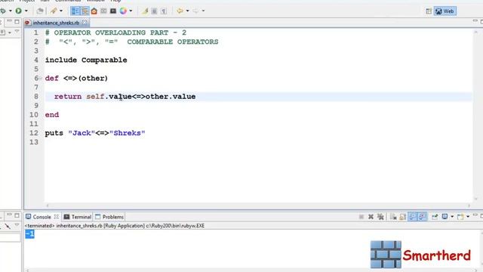The width and height of the screenshot is (483, 272).
Task: Click the console horizontal scrollbar
Action: (x=251, y=270)
